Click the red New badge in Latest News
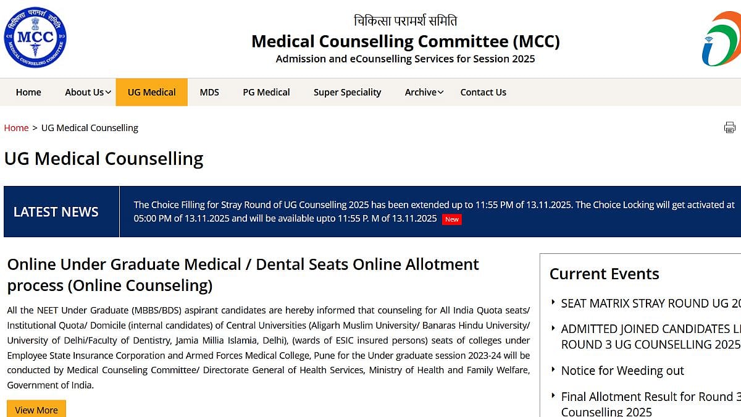The image size is (741, 417). pos(451,219)
